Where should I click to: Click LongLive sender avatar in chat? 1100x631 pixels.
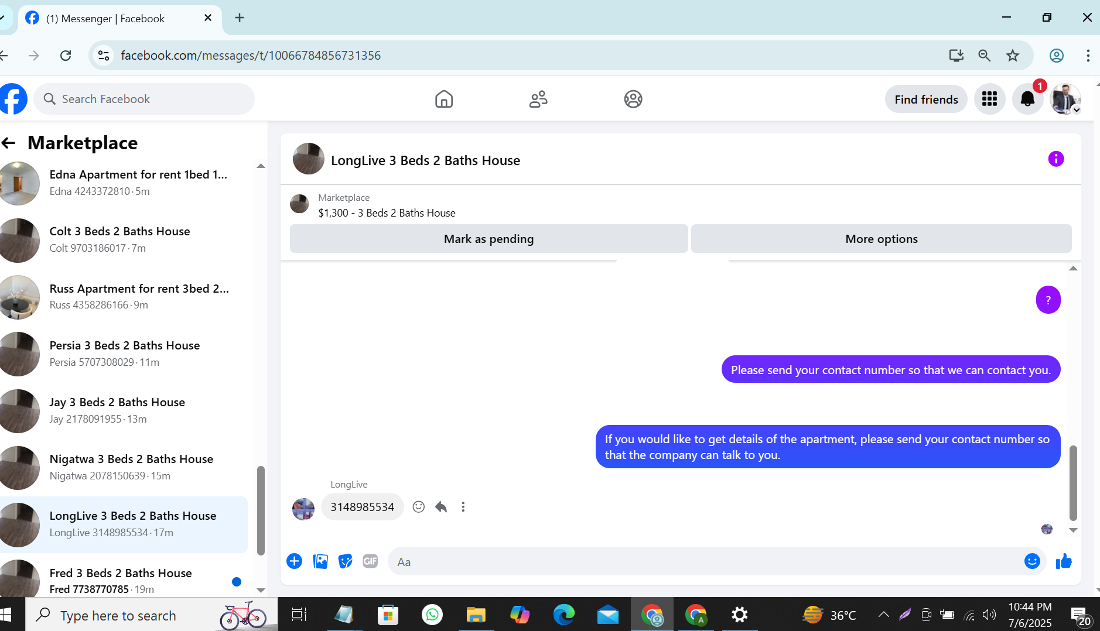(303, 508)
